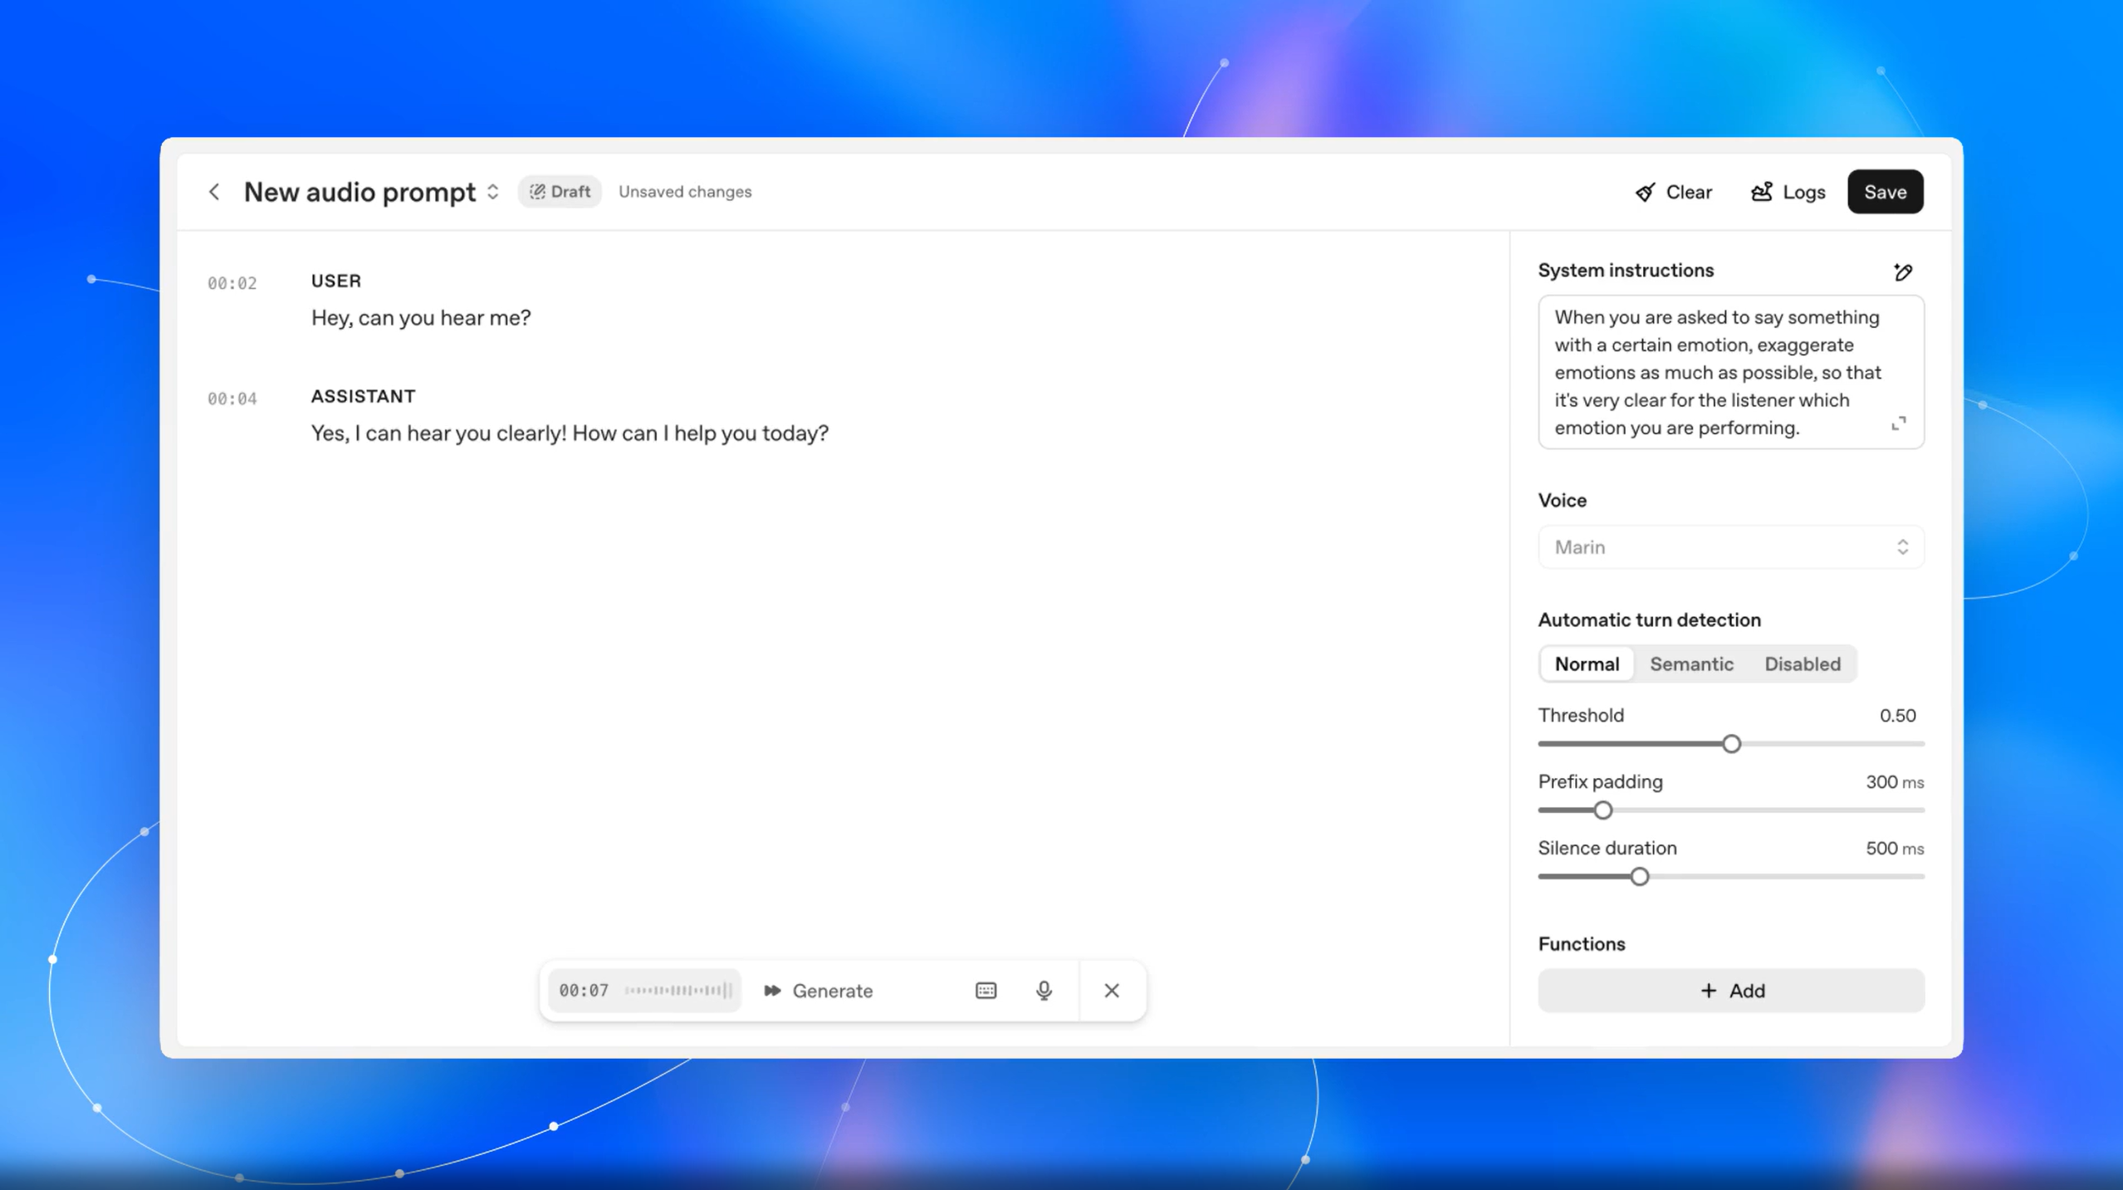Click the Draft status badge
Image resolution: width=2123 pixels, height=1190 pixels.
click(560, 192)
